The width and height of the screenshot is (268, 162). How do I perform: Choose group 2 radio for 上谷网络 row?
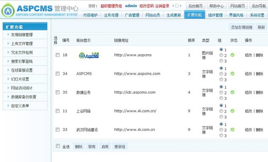[221, 111]
